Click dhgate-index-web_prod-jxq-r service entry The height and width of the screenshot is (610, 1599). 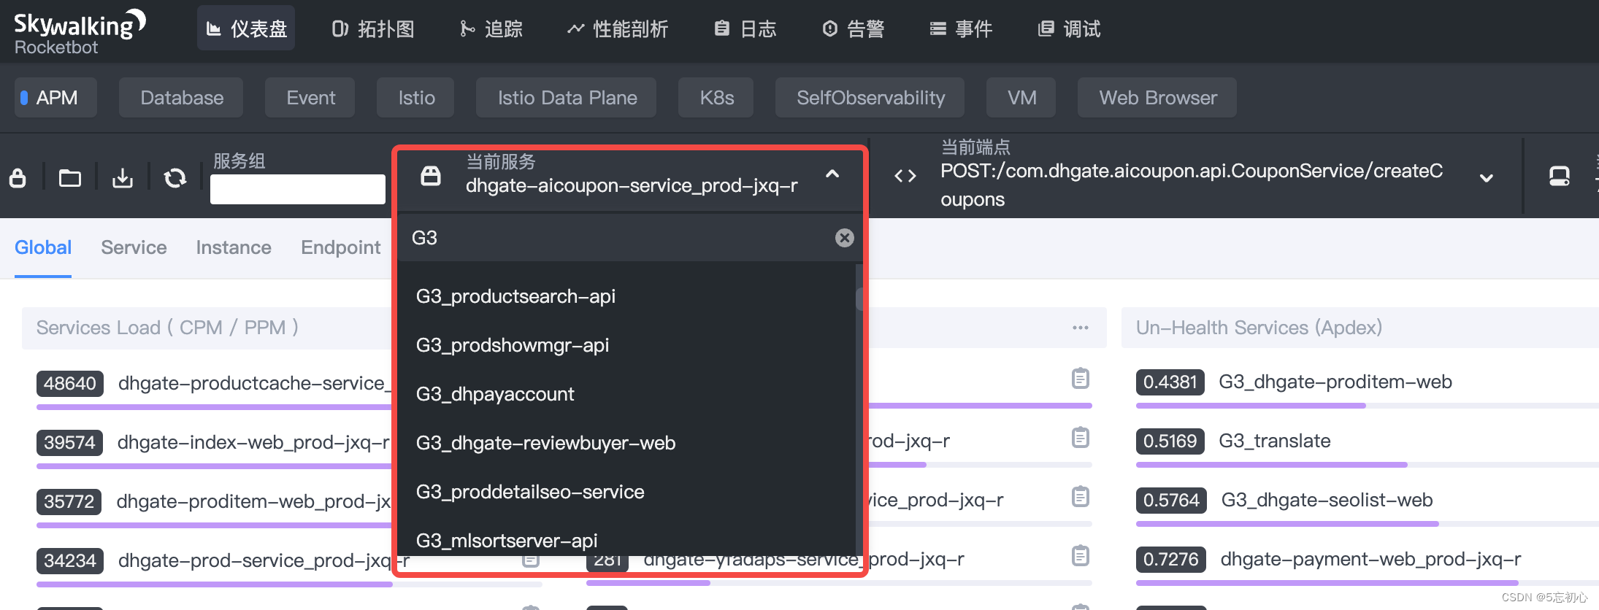tap(253, 442)
